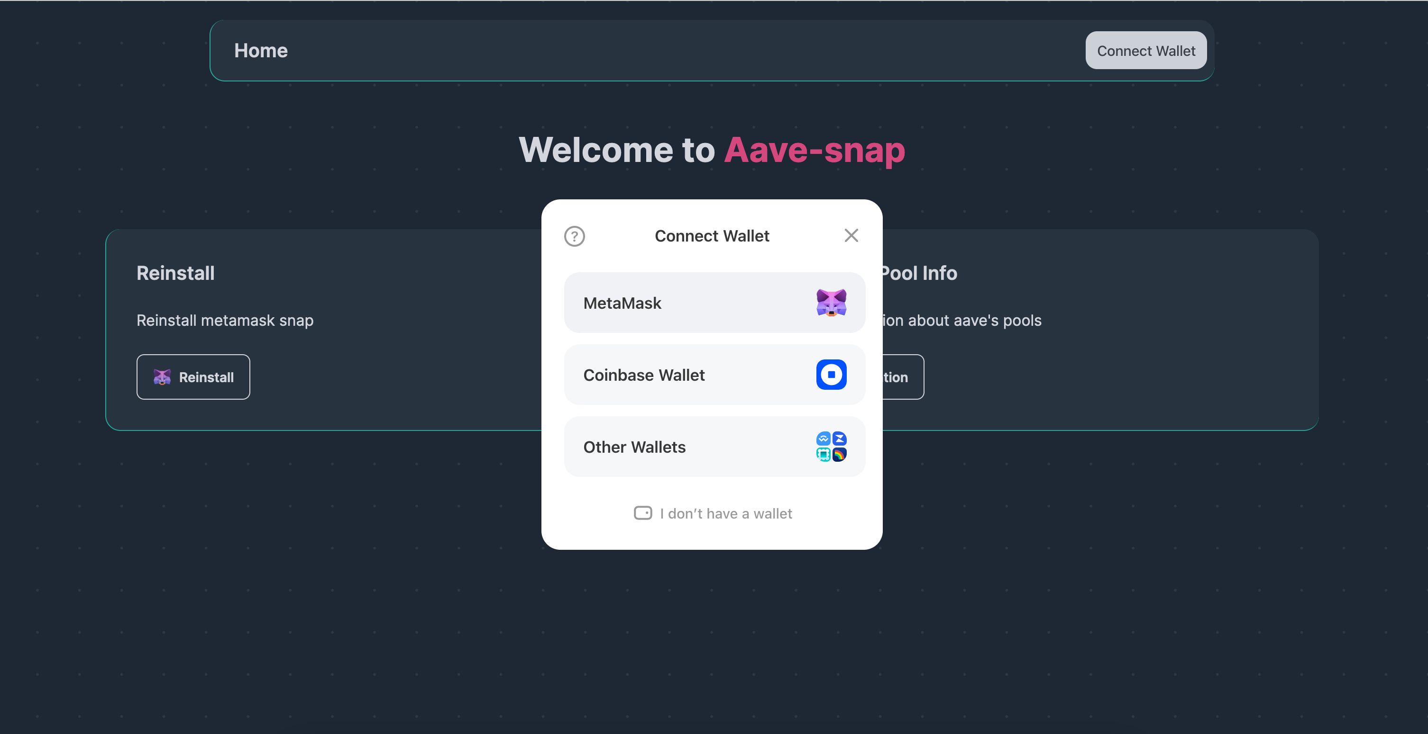Click the Connect Wallet button in the header
Viewport: 1428px width, 734px height.
click(1146, 50)
